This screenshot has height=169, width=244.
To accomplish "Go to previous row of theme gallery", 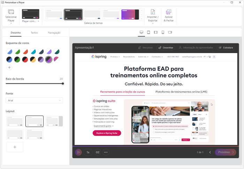I will point(142,10).
